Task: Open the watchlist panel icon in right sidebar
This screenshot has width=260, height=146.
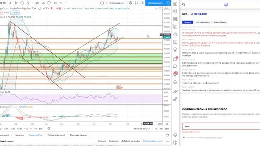Action: [x=175, y=4]
